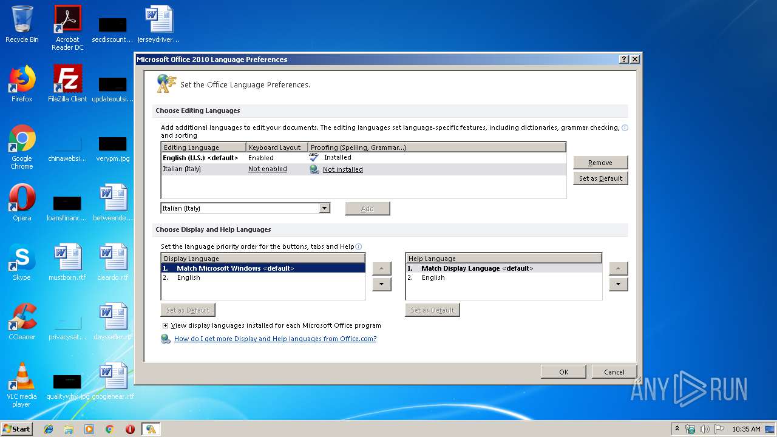Launch CCleaner desktop shortcut
This screenshot has width=777, height=437.
pos(22,322)
